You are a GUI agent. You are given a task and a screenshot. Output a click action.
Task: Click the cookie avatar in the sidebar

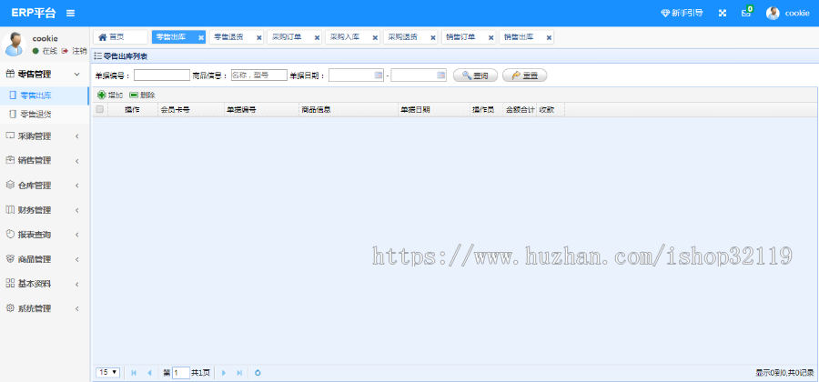pos(14,44)
